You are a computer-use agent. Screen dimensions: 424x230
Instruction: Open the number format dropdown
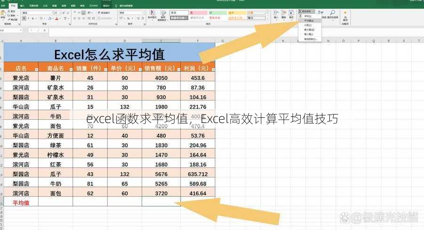tap(143, 13)
